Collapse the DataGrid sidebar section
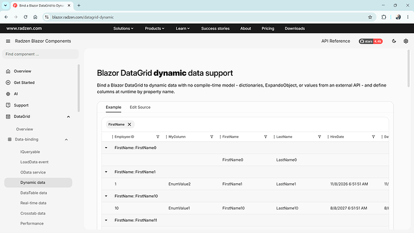 68,116
